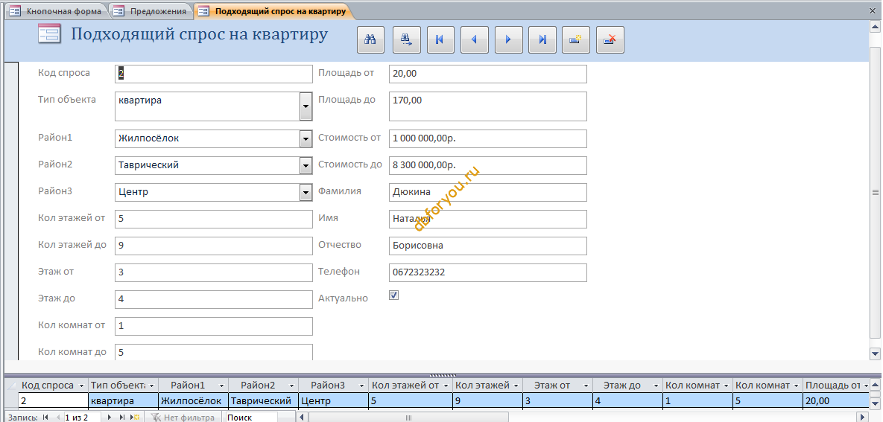Go to last record using header button
Screen dimensions: 883x422
542,39
